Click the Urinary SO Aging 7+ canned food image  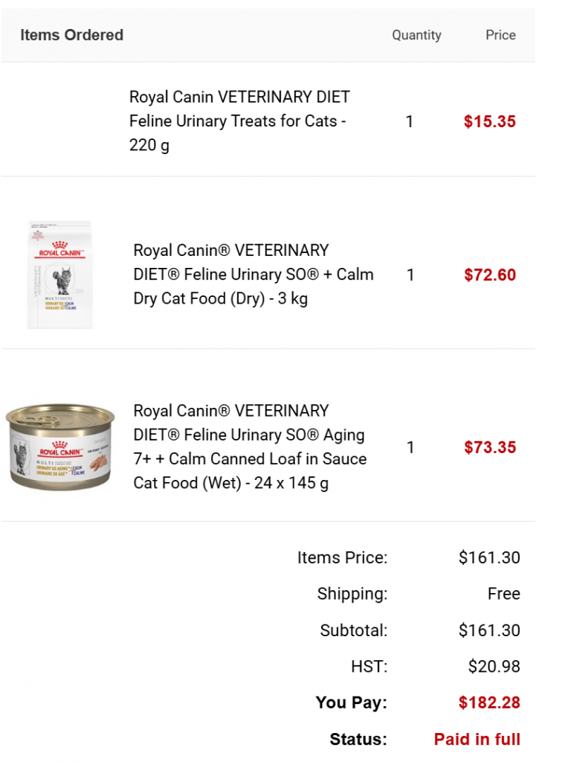(60, 446)
